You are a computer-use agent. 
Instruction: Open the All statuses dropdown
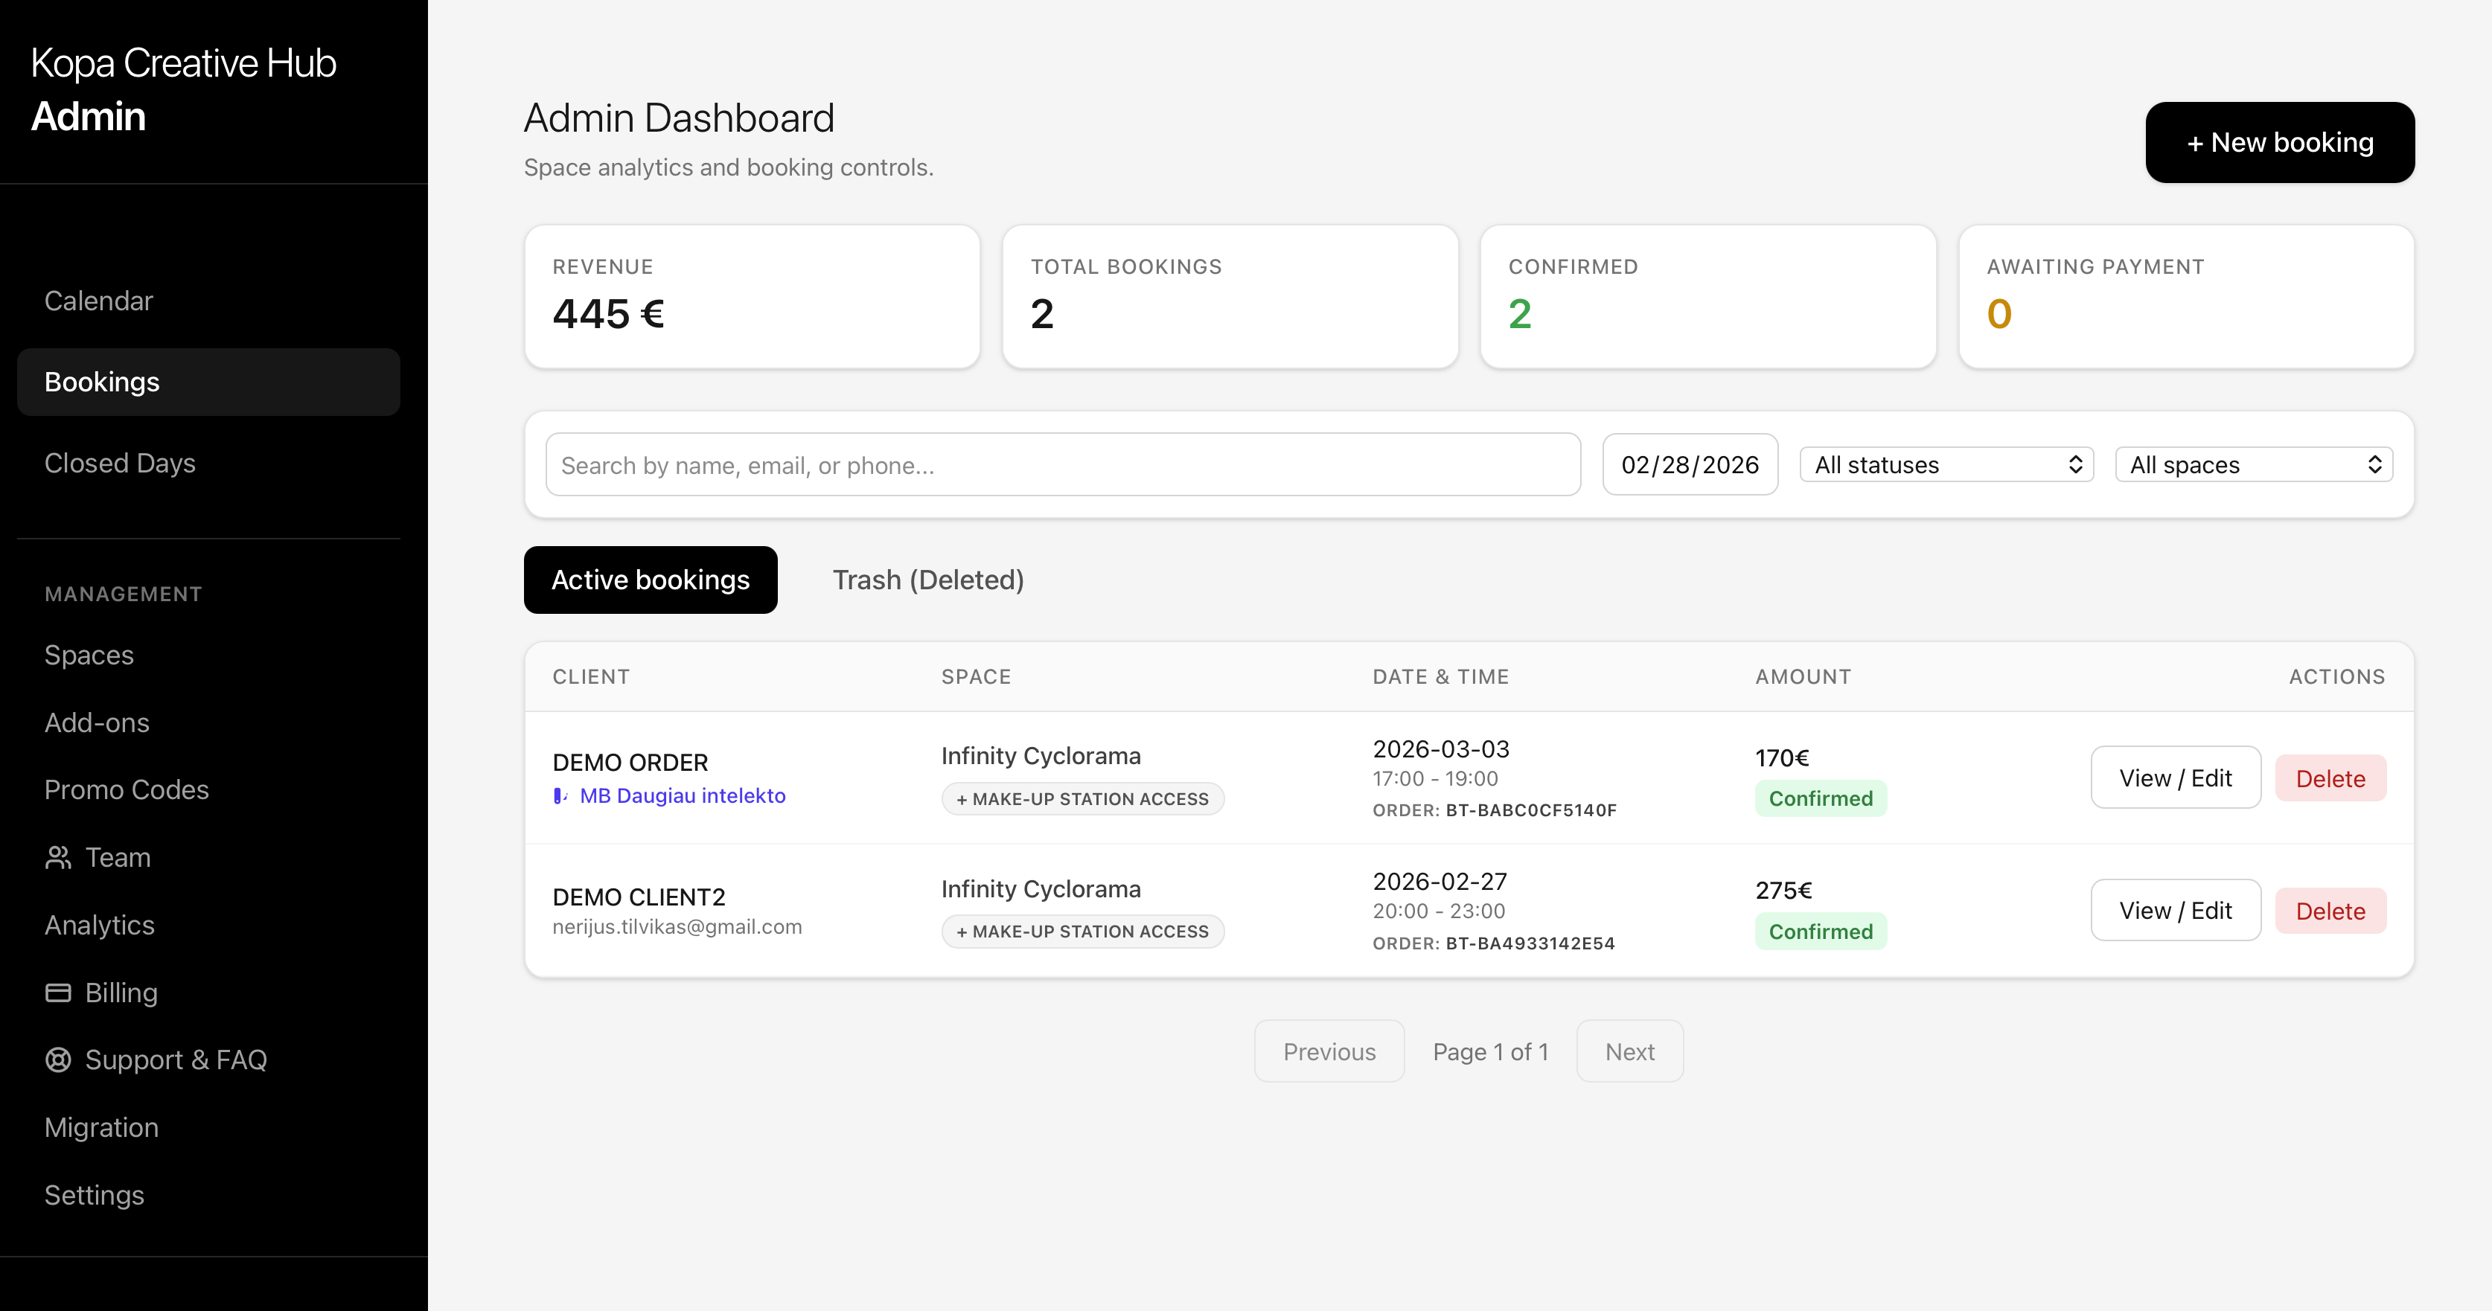[x=1946, y=465]
